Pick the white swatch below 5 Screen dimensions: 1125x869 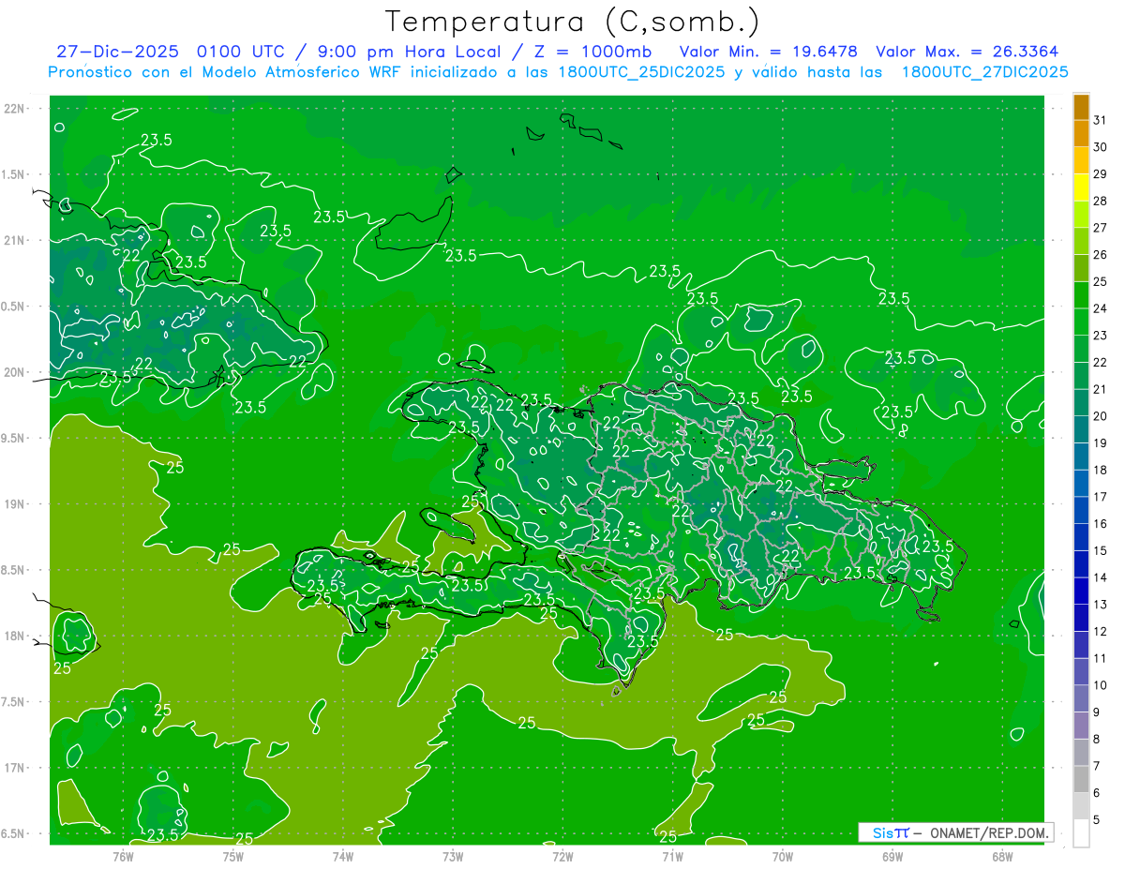(x=1082, y=833)
